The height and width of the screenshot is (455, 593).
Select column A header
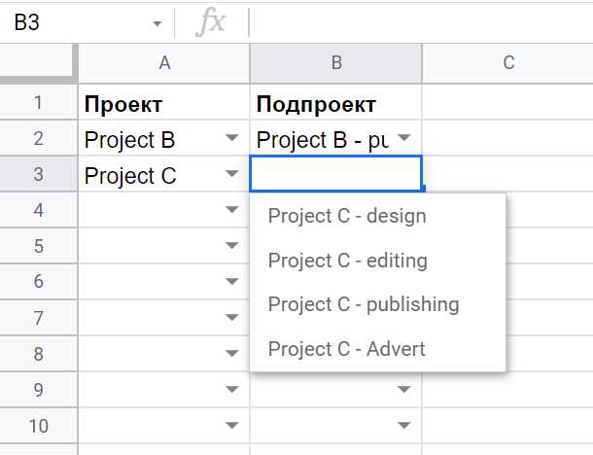coord(164,63)
